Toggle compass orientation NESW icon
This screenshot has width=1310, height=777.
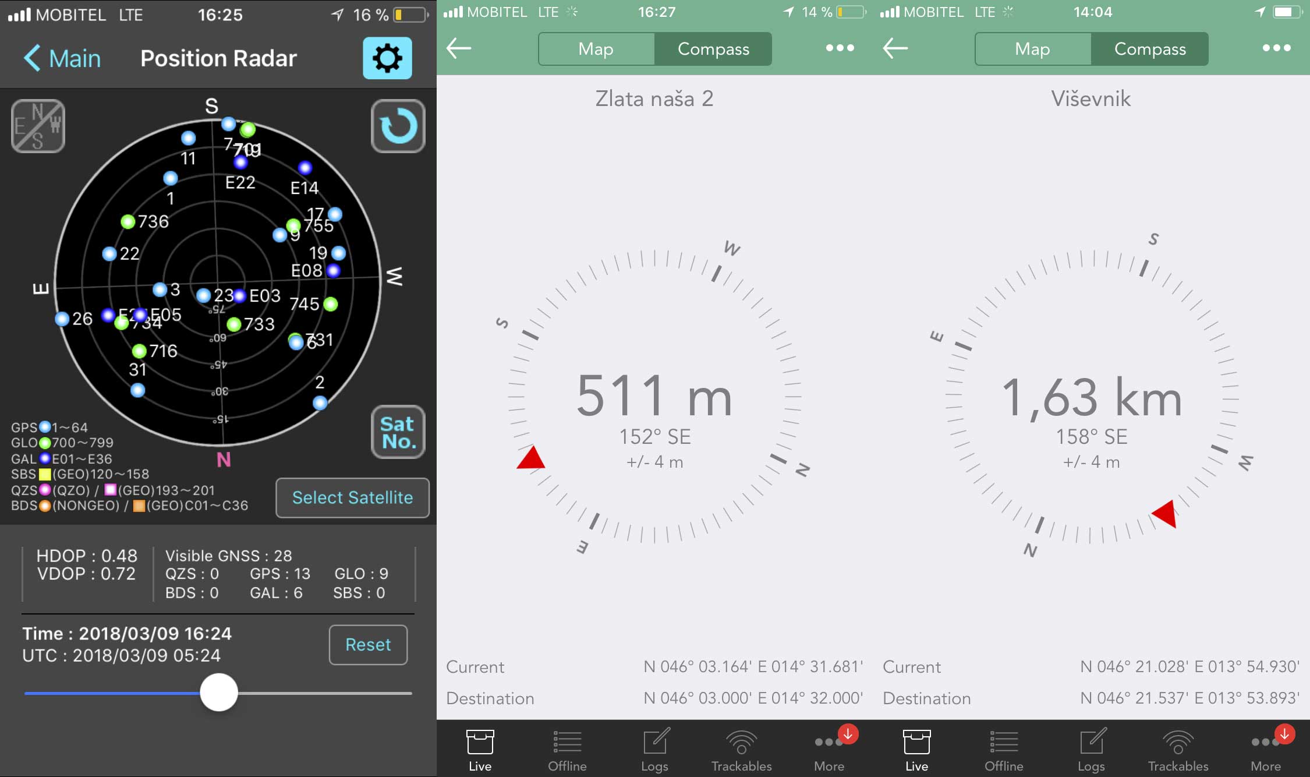(x=38, y=126)
